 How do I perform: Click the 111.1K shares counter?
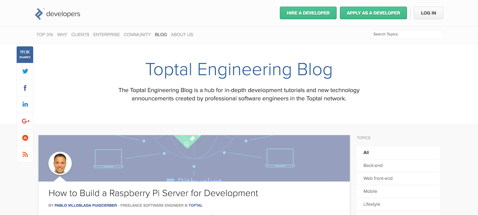point(25,55)
